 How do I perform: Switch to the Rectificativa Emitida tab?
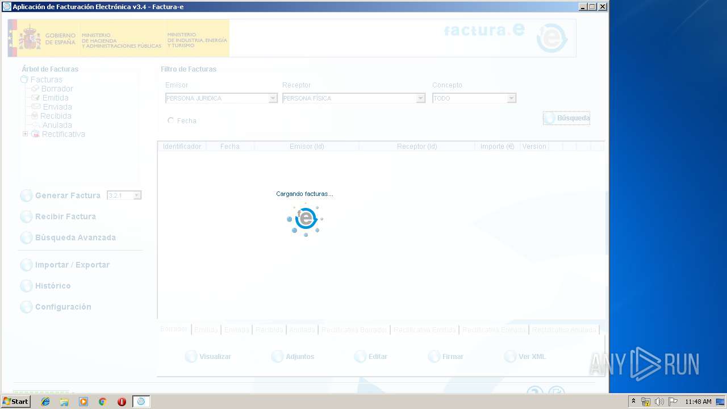pyautogui.click(x=425, y=329)
